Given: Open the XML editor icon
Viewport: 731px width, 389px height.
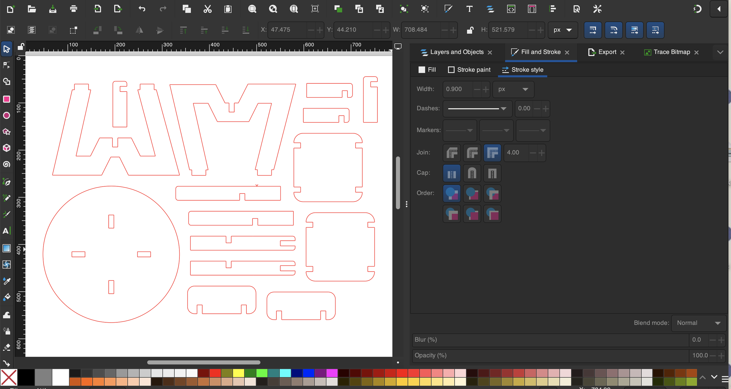Looking at the screenshot, I should click(511, 9).
